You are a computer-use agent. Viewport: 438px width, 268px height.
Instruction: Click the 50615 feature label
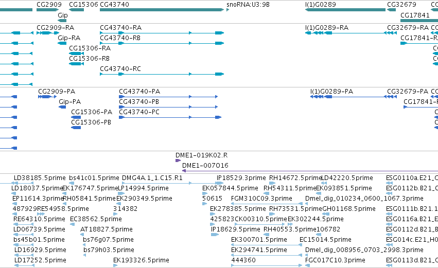212,199
